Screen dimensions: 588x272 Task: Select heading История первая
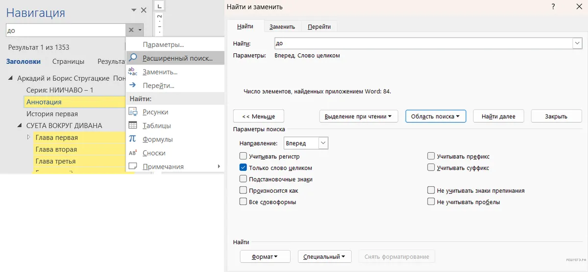pyautogui.click(x=52, y=113)
